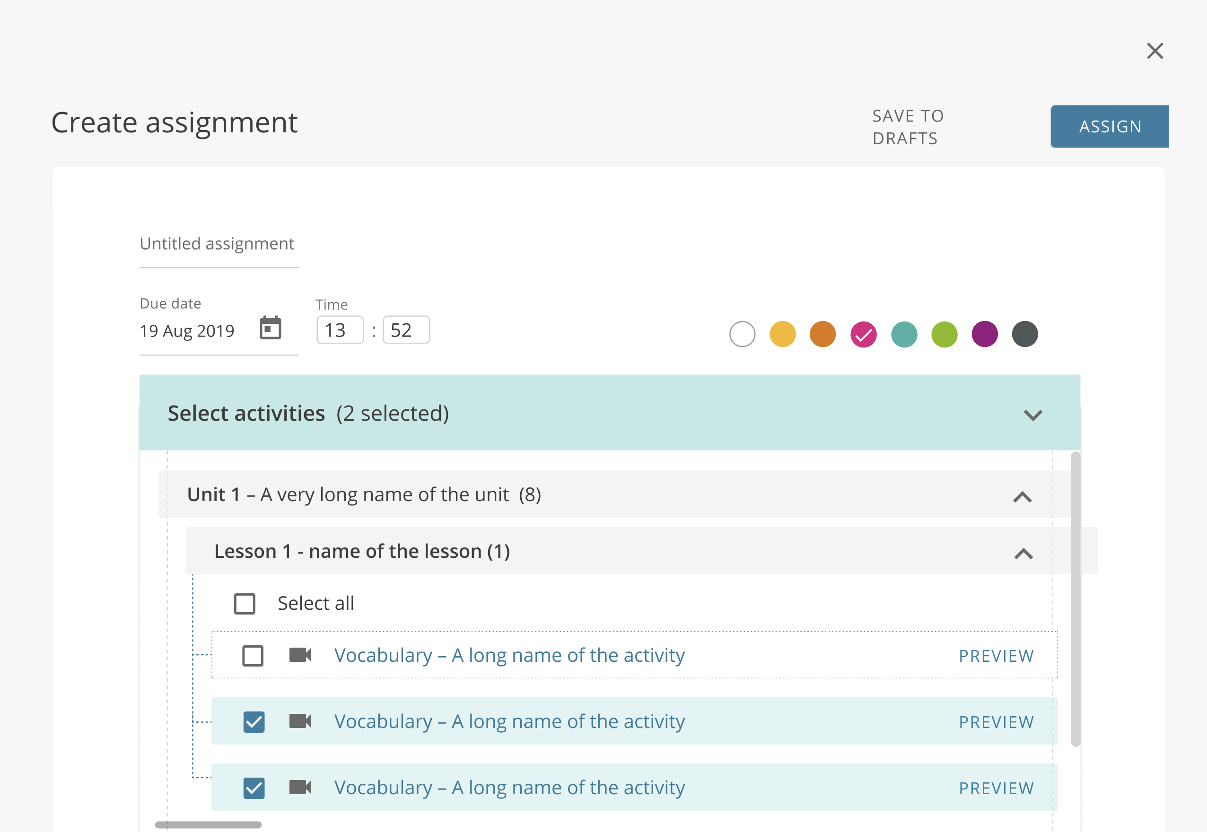Click the hour field showing 13

click(340, 330)
